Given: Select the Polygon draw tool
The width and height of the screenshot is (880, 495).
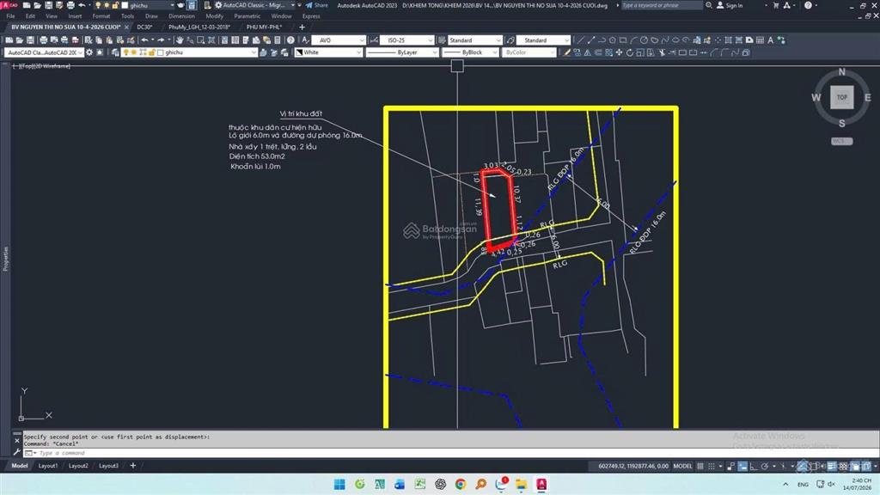Looking at the screenshot, I should click(x=612, y=40).
